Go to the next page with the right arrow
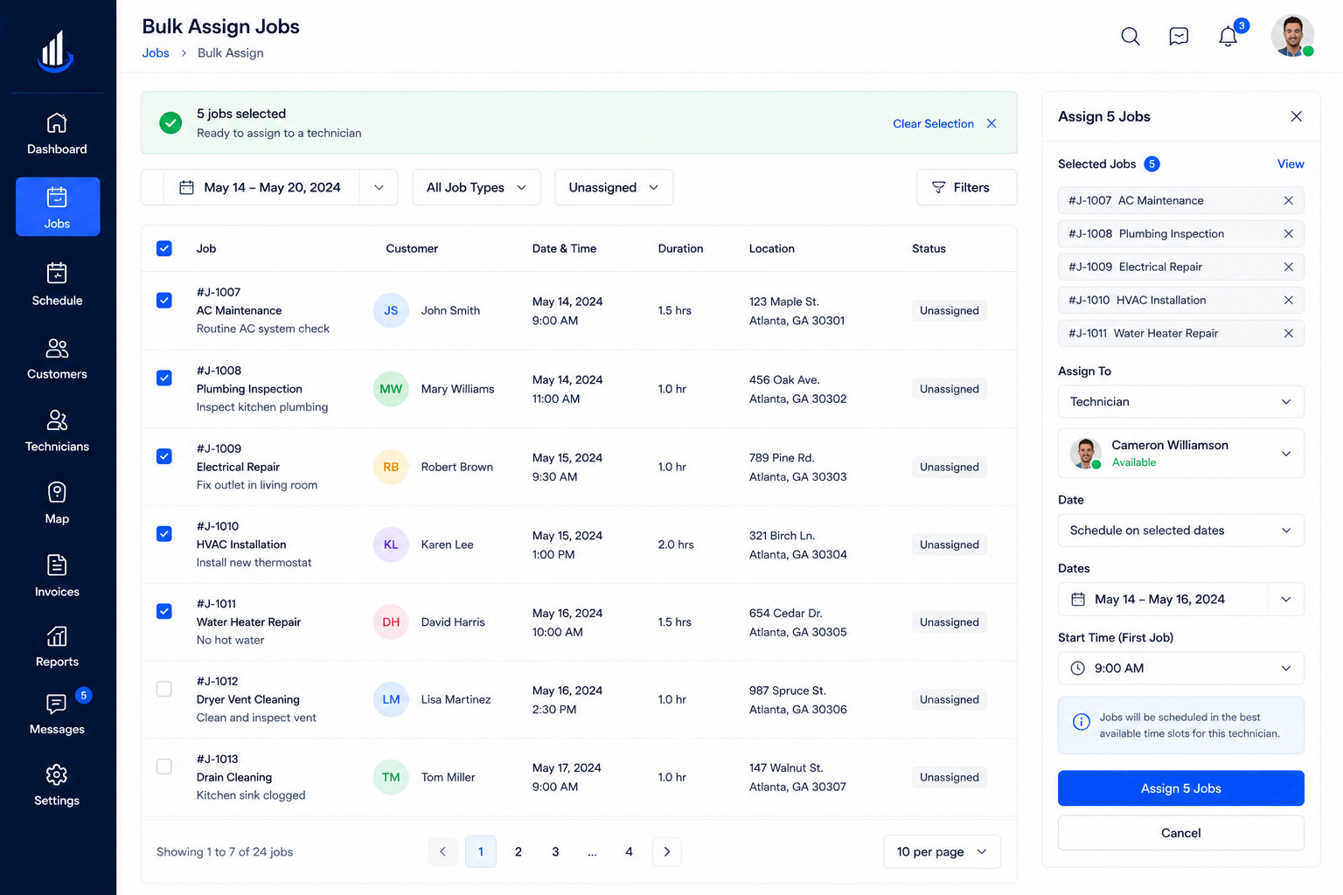The width and height of the screenshot is (1343, 895). [x=667, y=851]
